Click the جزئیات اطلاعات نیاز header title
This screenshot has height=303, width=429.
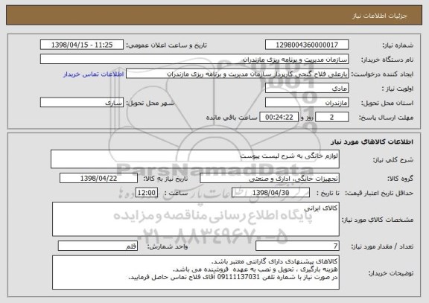380,16
